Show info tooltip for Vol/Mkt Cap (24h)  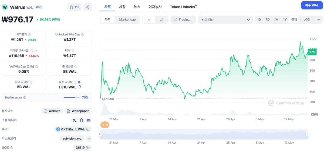pos(37,66)
